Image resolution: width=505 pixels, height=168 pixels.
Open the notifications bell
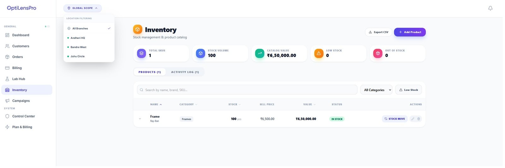pyautogui.click(x=490, y=8)
